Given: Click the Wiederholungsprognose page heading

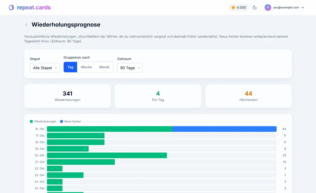Looking at the screenshot, I should [66, 25].
